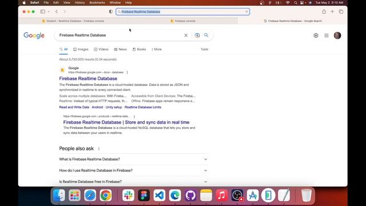Open the Google apps grid
The image size is (366, 206).
[x=327, y=35]
